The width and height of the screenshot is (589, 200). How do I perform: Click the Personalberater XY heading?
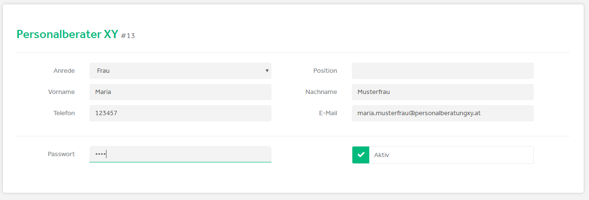point(67,34)
